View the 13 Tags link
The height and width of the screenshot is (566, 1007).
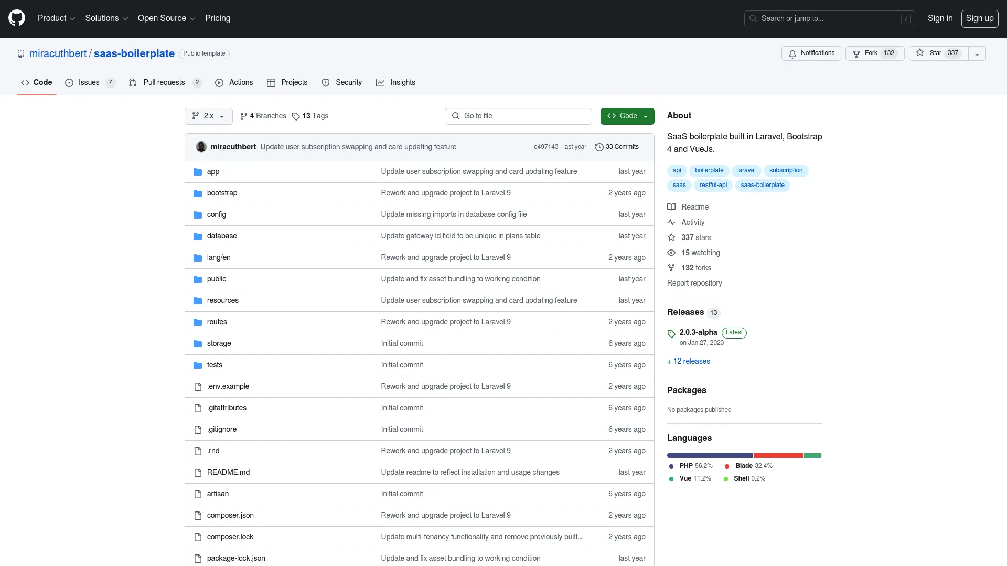[310, 116]
